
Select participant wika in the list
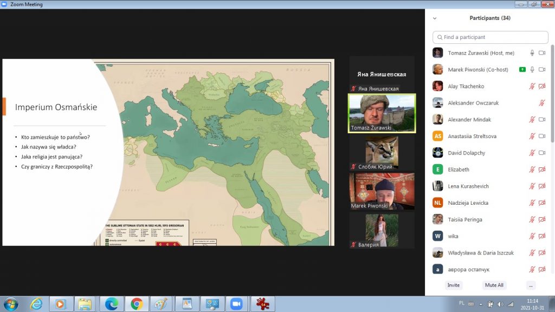click(453, 237)
